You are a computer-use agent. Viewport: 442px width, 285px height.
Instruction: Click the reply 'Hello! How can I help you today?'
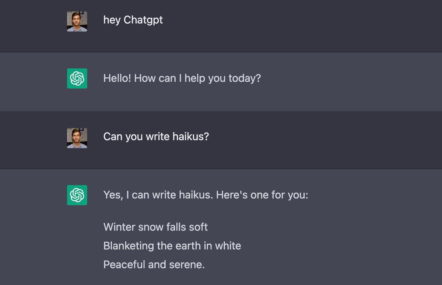click(x=182, y=78)
